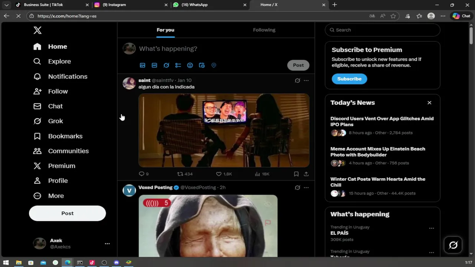The image size is (475, 267).
Task: Click the browser address bar URL
Action: 67,16
